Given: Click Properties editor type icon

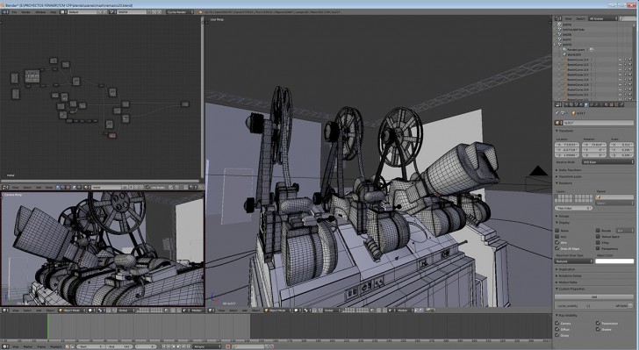Looking at the screenshot, I should click(558, 104).
